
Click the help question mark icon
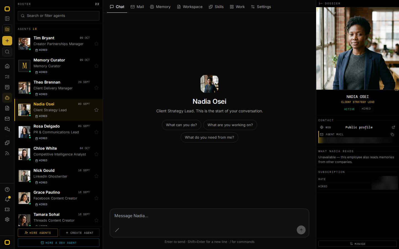point(7,190)
